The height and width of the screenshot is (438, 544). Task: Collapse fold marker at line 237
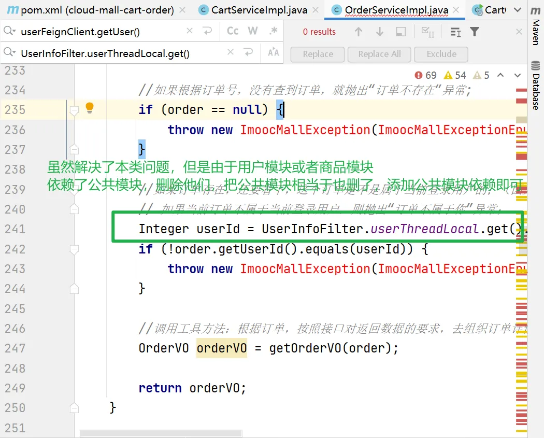74,149
